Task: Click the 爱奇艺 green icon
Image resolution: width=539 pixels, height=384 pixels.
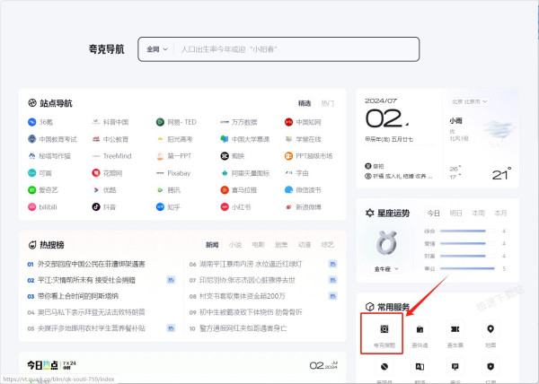Action: point(32,190)
